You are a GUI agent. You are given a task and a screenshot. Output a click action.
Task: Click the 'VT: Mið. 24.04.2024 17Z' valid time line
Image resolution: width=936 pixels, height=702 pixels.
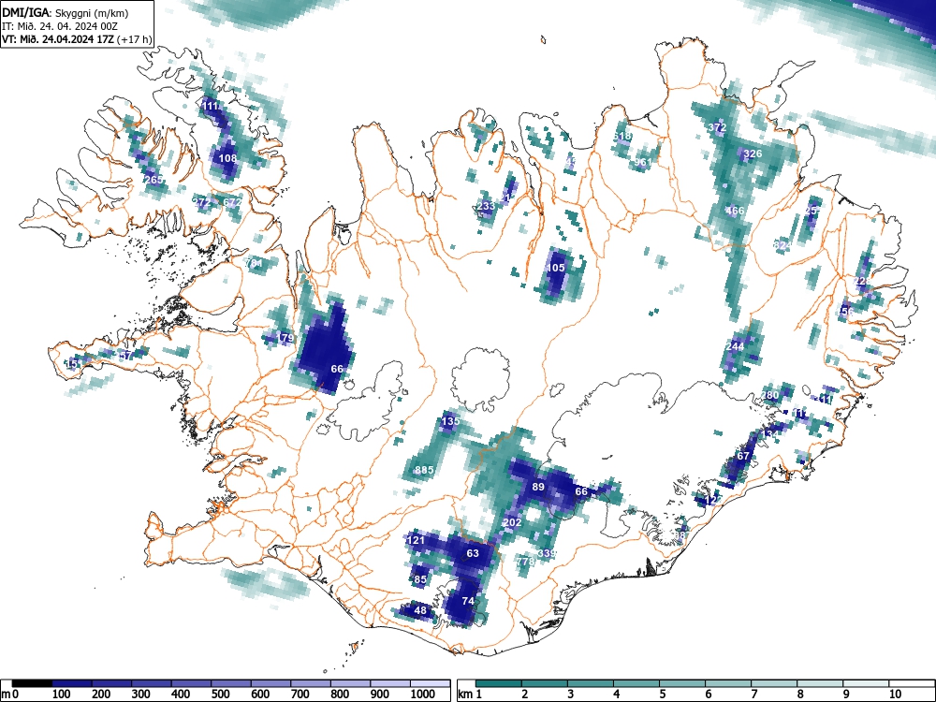click(58, 40)
